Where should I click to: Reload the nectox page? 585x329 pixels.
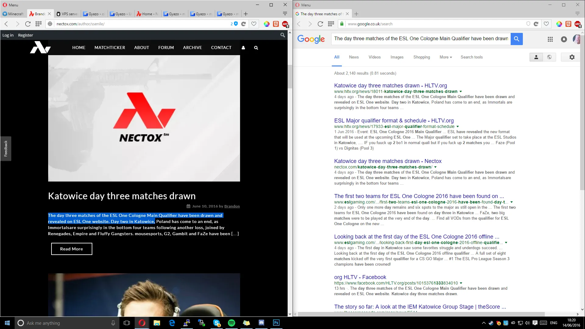click(28, 24)
